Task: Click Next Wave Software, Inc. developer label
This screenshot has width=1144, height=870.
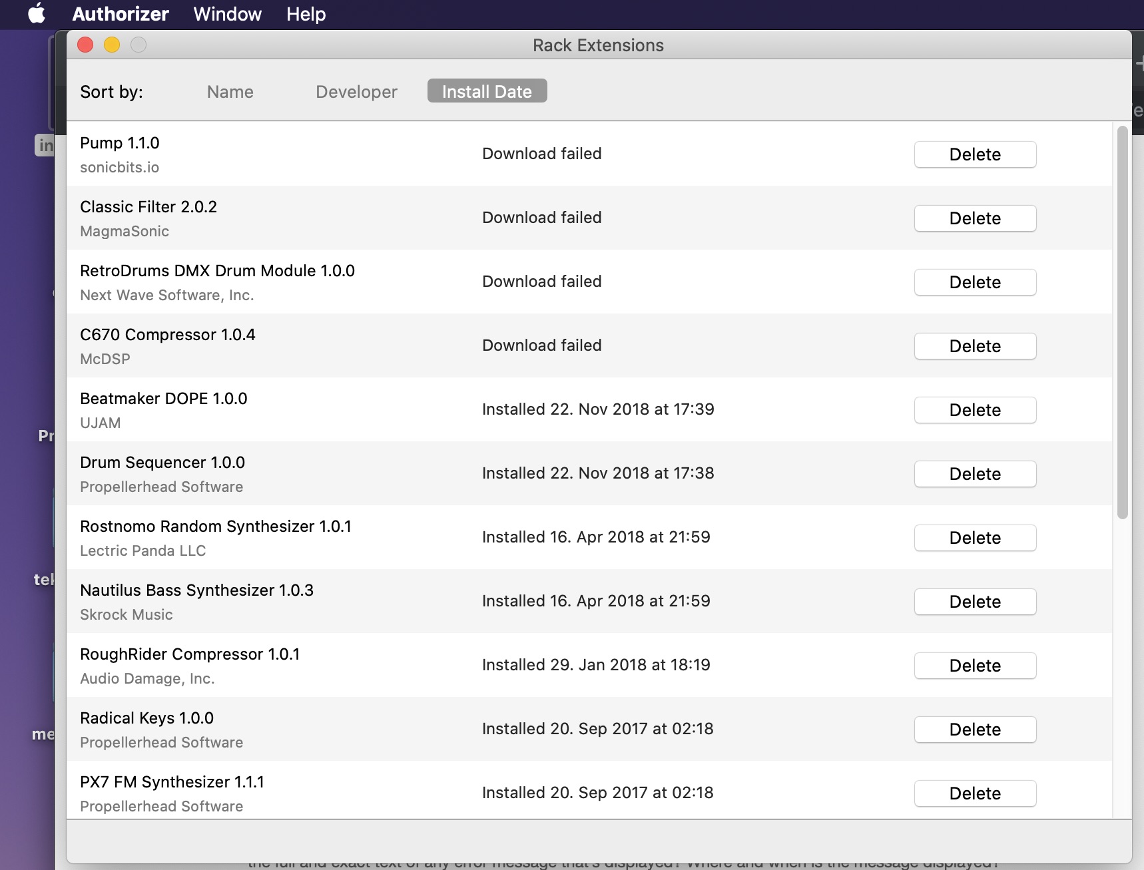Action: [x=167, y=295]
